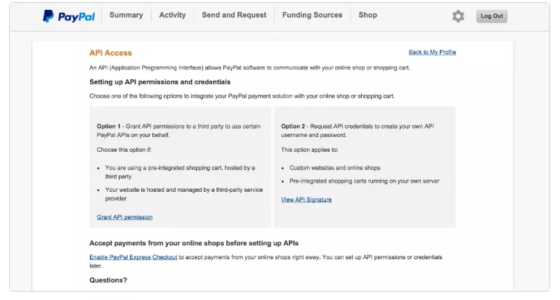
Task: Switch to the Shop tab
Action: click(x=368, y=15)
